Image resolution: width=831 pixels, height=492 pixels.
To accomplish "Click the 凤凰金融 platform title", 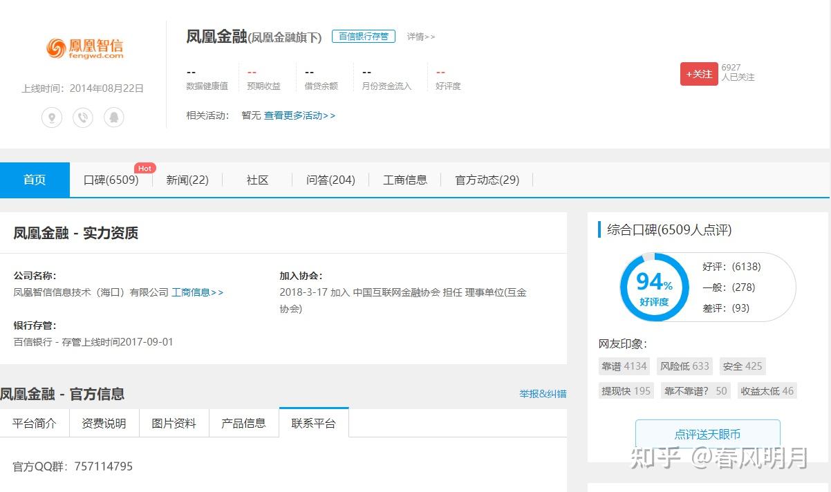I will tap(216, 37).
